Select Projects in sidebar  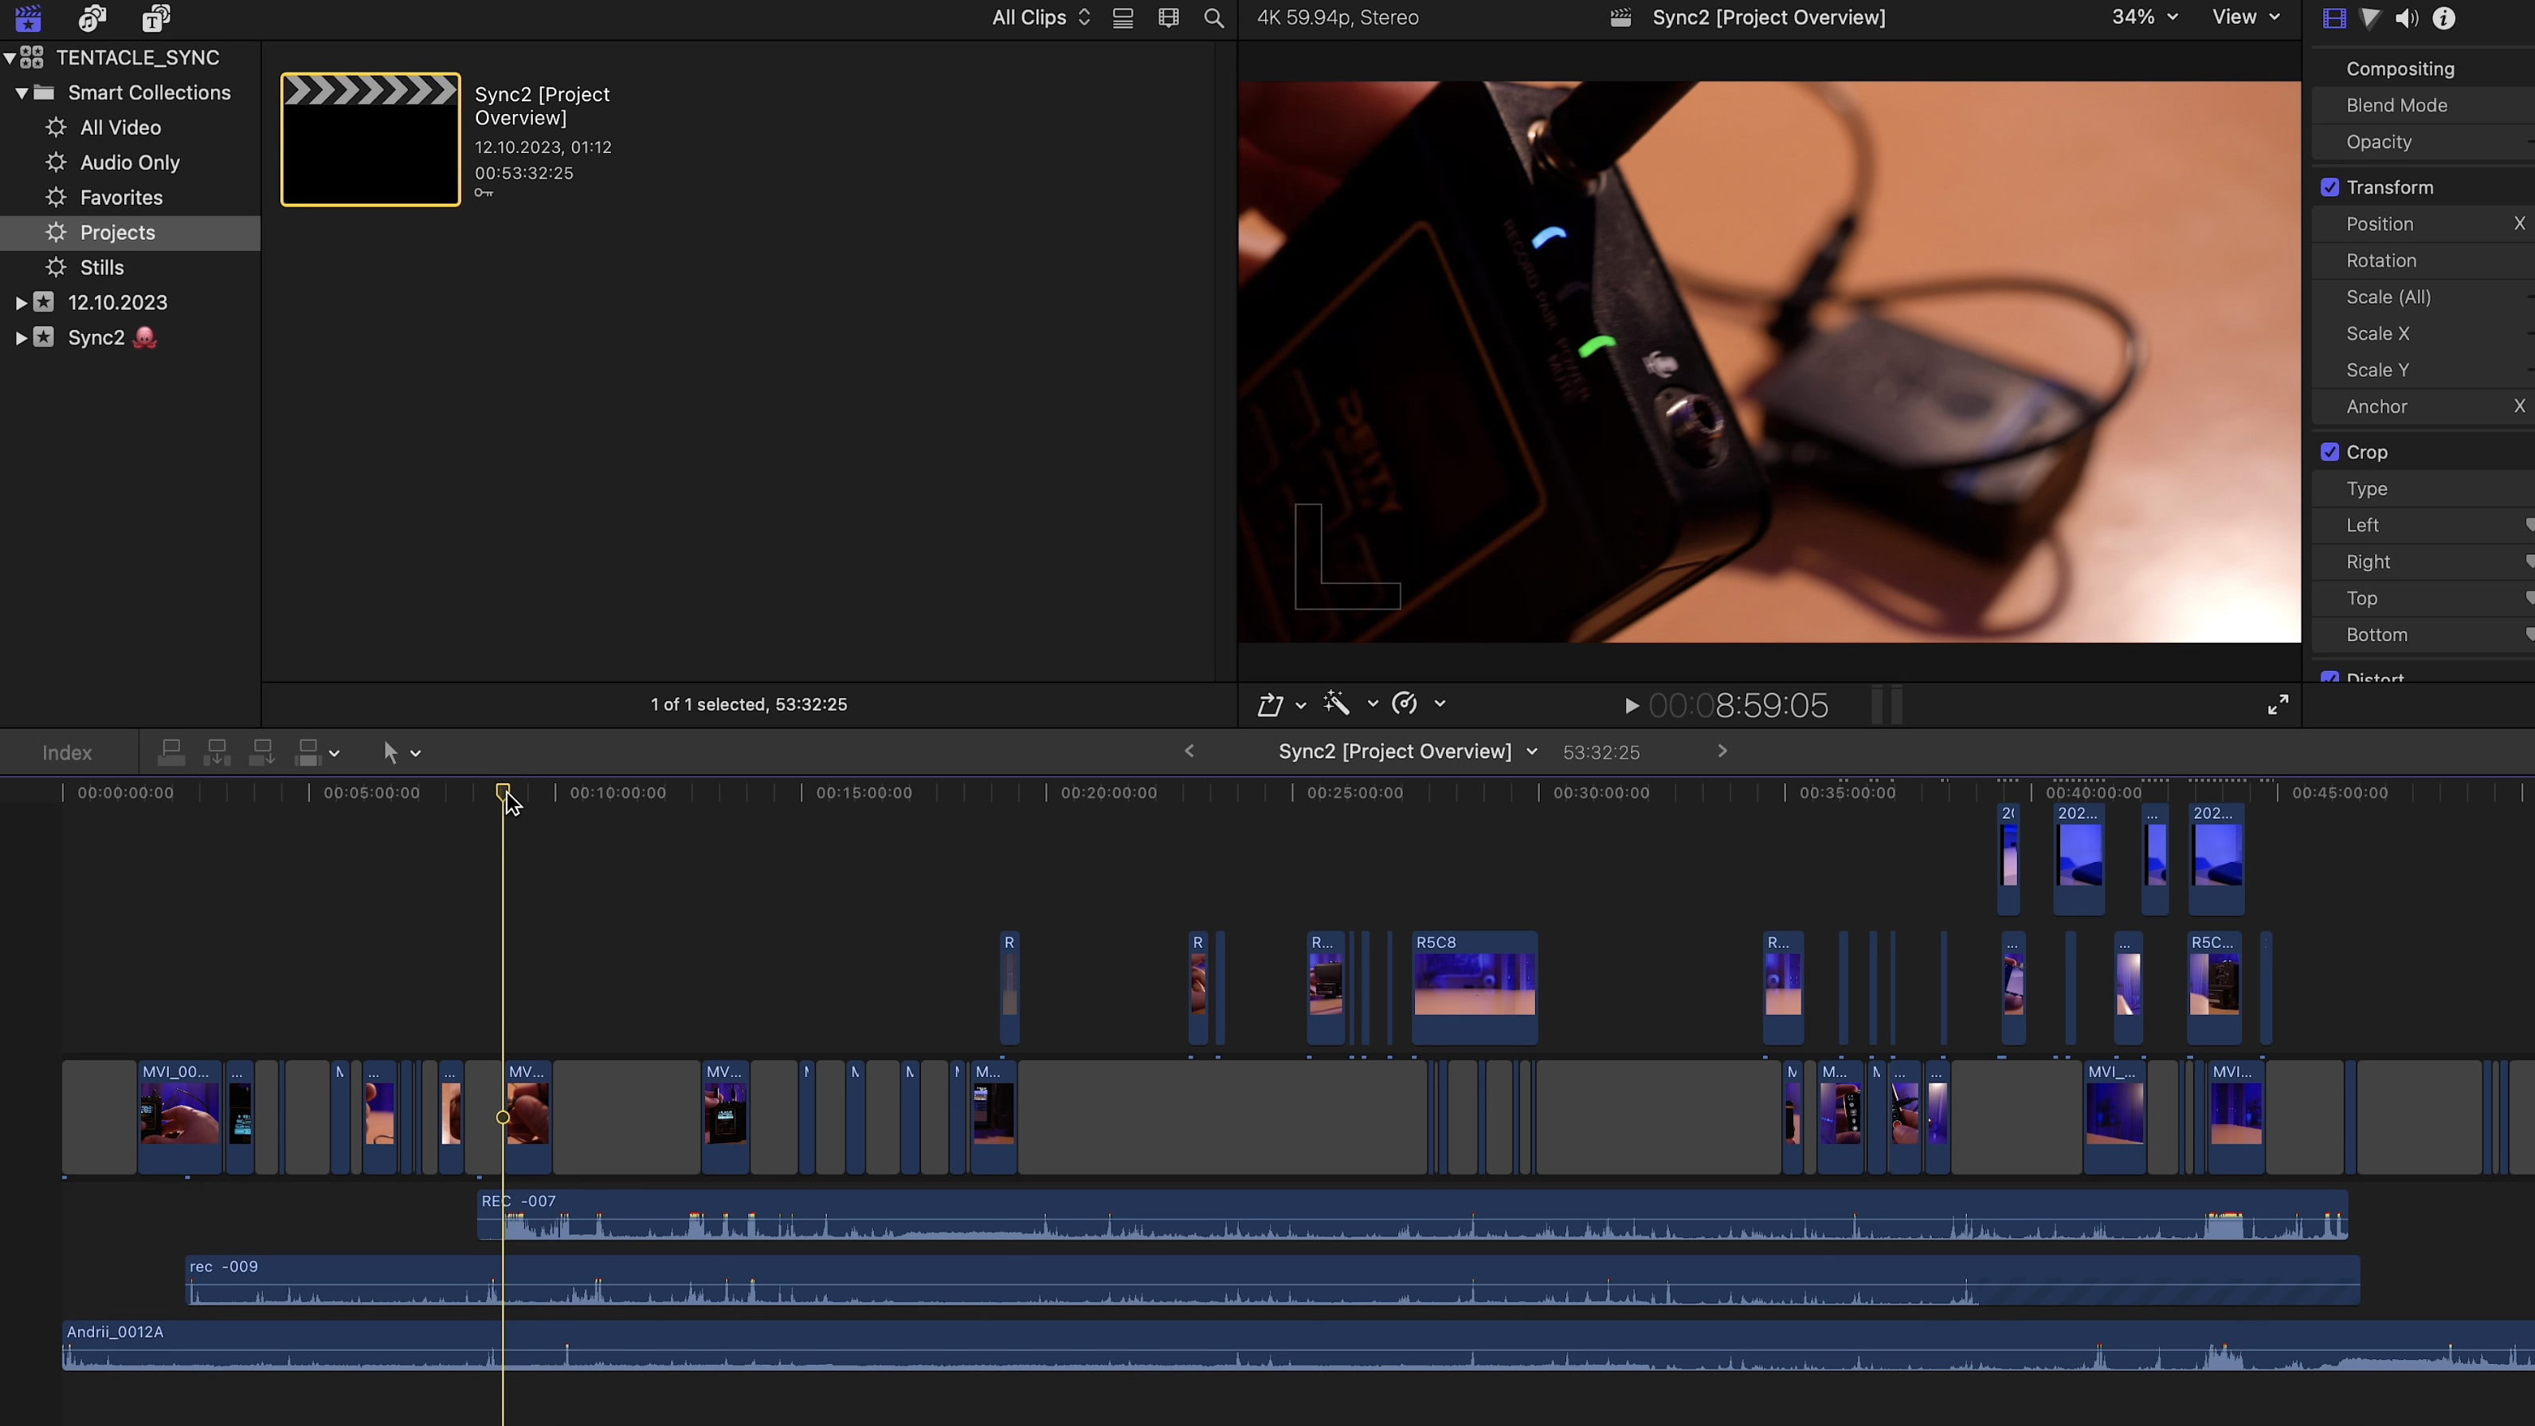(x=116, y=232)
